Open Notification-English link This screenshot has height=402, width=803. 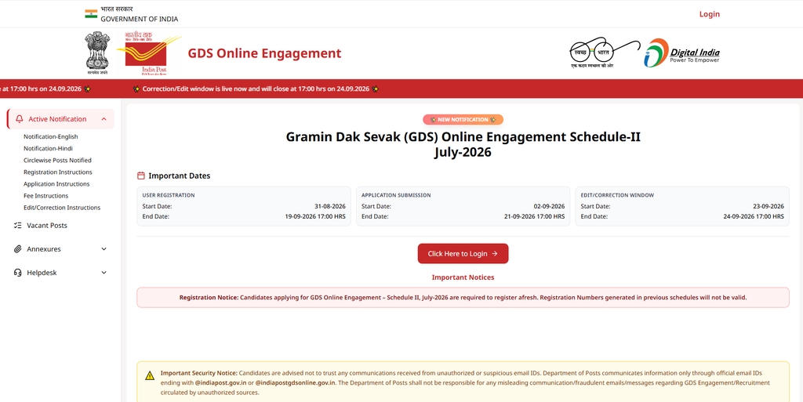51,137
